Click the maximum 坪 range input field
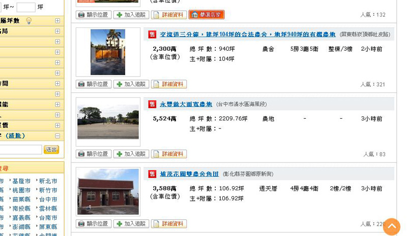This screenshot has width=407, height=236. tap(26, 7)
